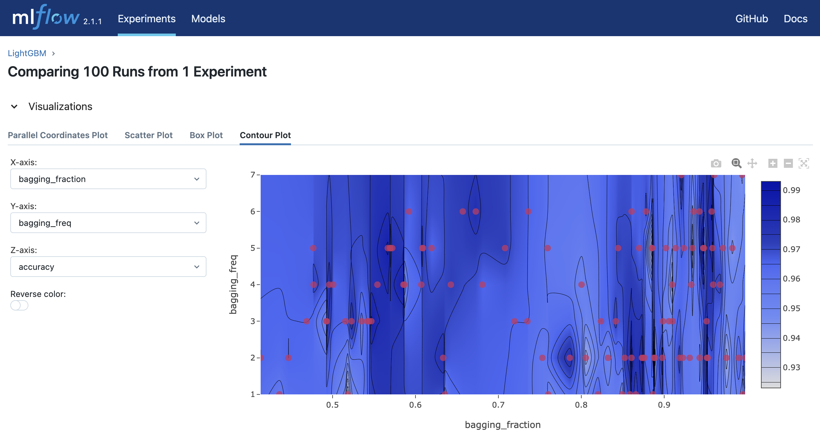Select the Zoom magnifier tool
This screenshot has height=437, width=820.
click(x=736, y=163)
